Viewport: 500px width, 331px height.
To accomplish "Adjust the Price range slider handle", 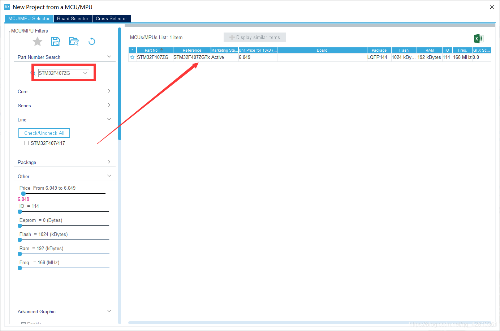I will [x=23, y=194].
